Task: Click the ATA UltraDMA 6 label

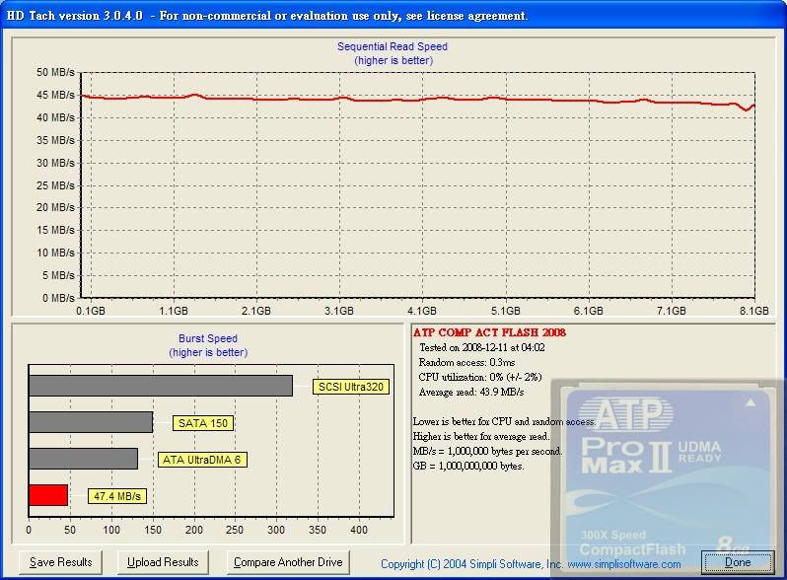Action: click(202, 460)
